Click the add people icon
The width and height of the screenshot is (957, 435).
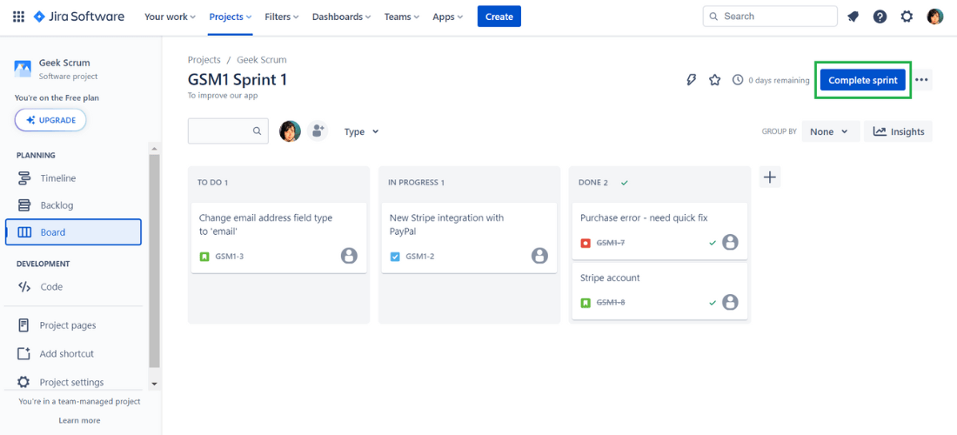318,130
